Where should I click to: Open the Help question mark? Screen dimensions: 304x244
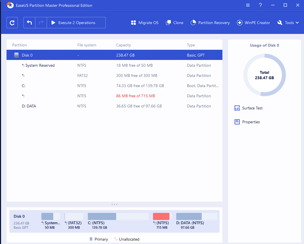click(x=260, y=5)
